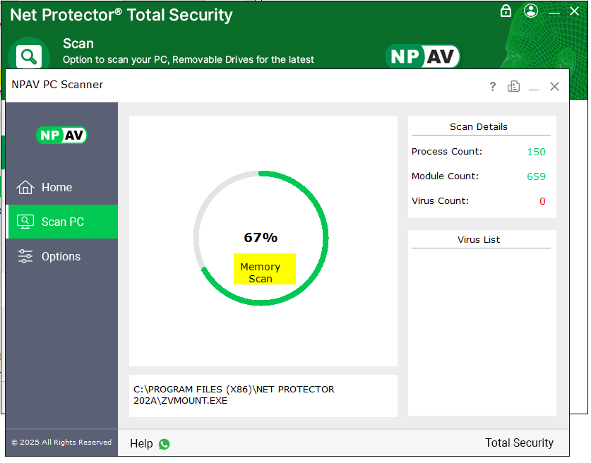Click the Scan magnifier icon in header
Image resolution: width=591 pixels, height=463 pixels.
click(x=29, y=56)
